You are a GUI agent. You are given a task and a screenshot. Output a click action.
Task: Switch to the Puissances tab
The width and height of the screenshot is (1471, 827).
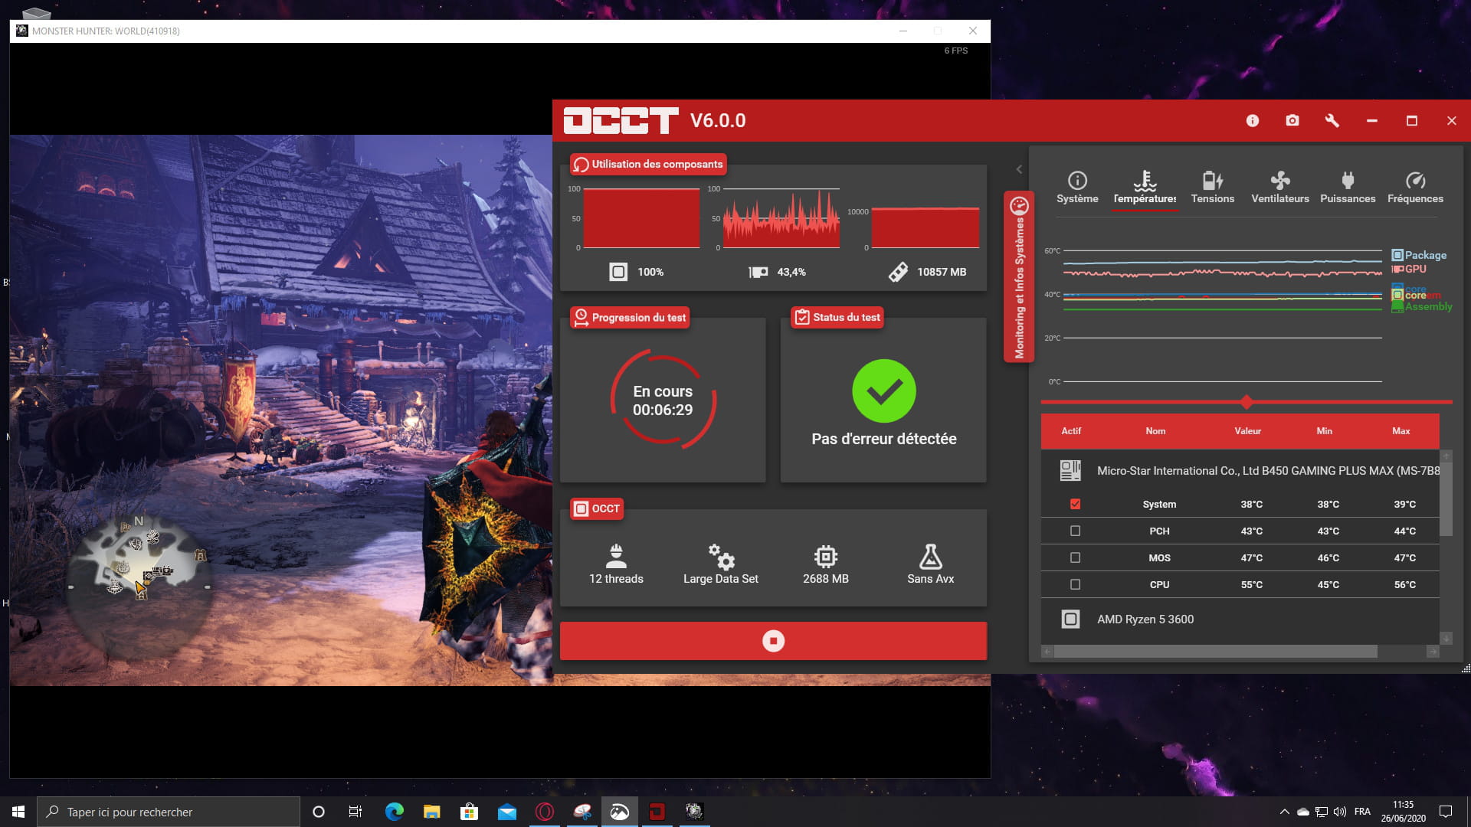point(1348,188)
